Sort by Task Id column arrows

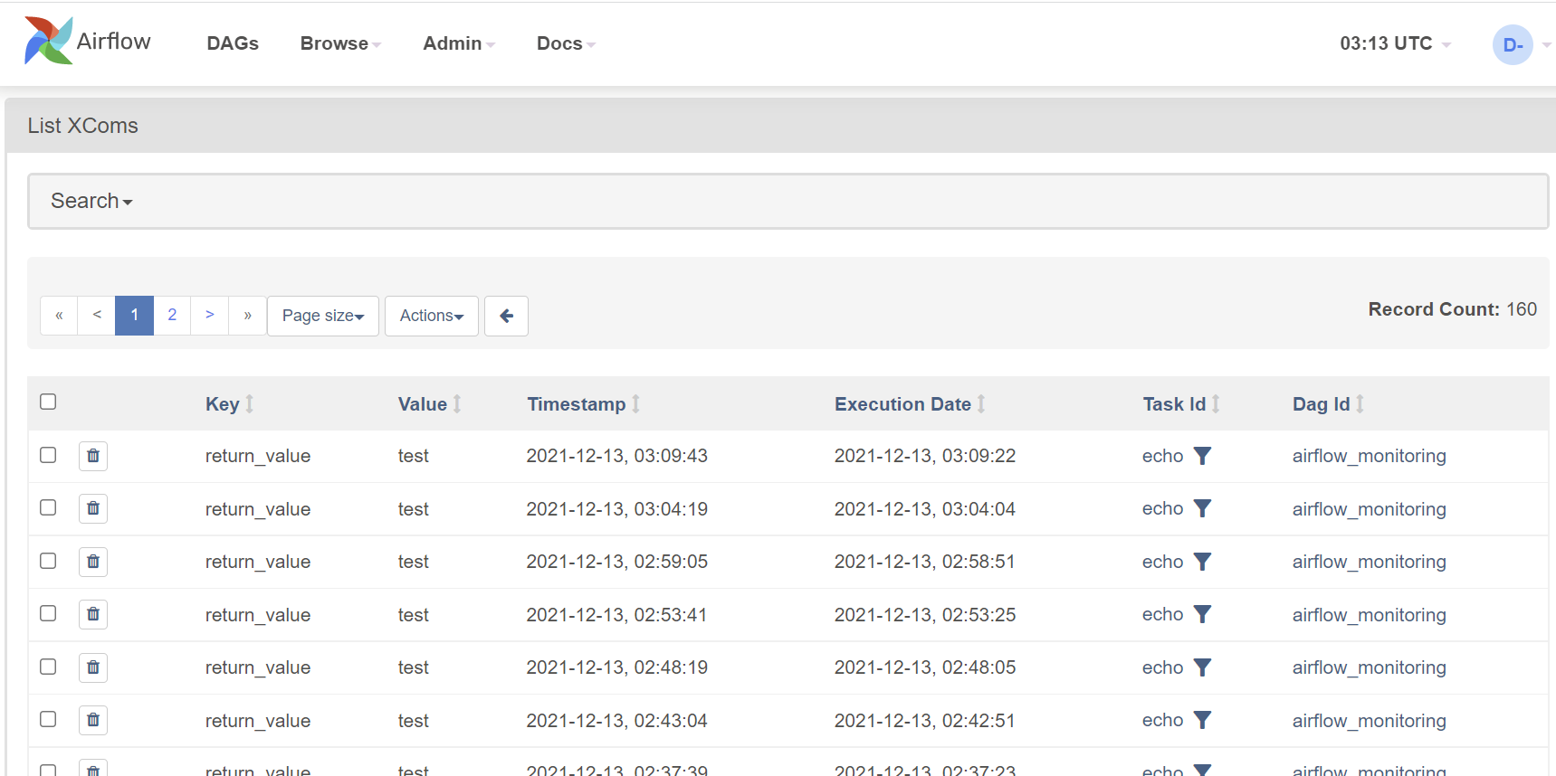point(1216,404)
